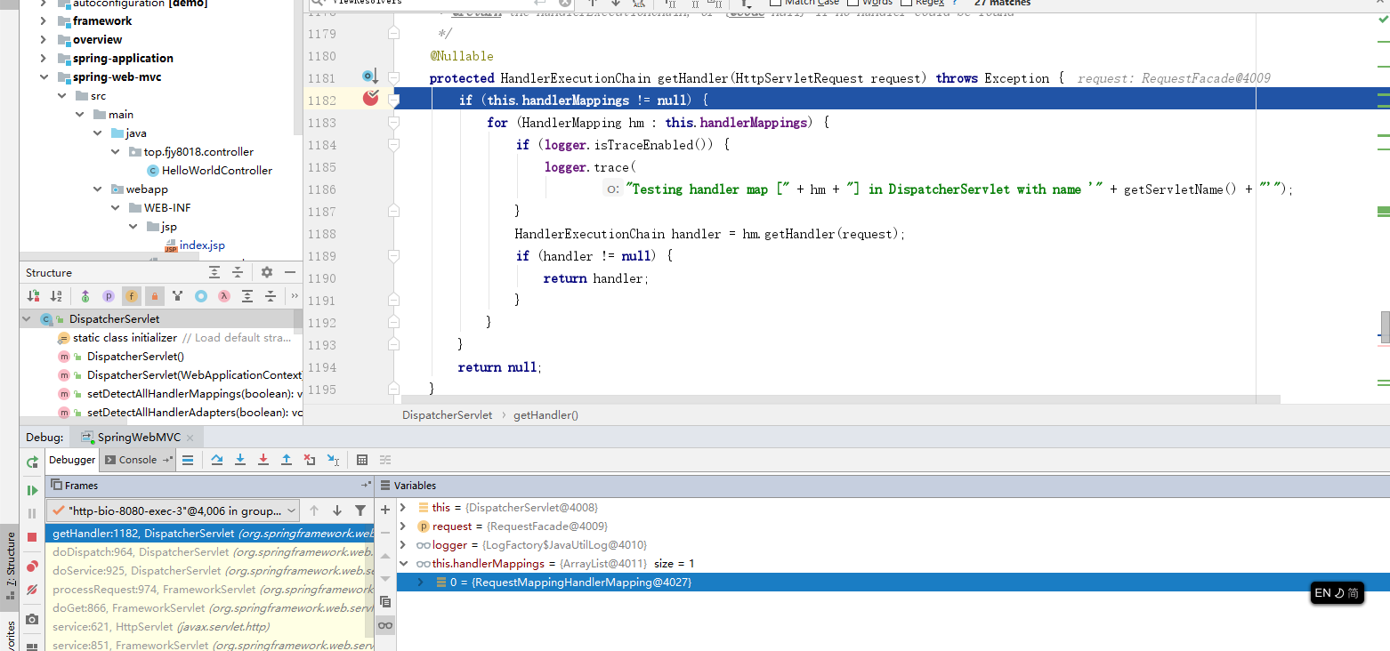Stop the debug session with red square
The height and width of the screenshot is (651, 1390).
(32, 537)
